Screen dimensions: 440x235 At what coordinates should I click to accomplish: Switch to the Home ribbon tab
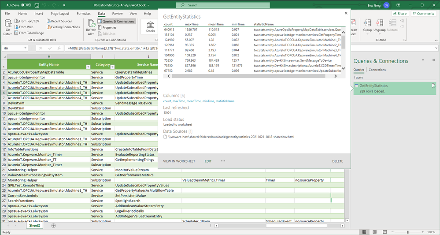click(x=23, y=14)
